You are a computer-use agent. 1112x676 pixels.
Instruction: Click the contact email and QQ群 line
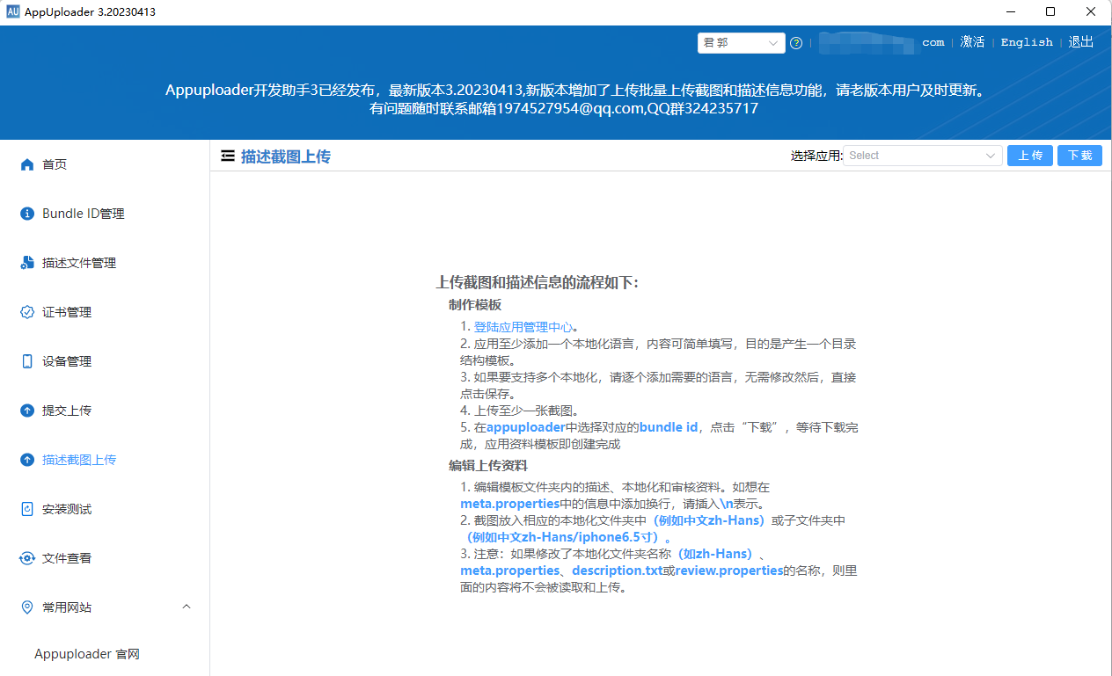pyautogui.click(x=564, y=109)
